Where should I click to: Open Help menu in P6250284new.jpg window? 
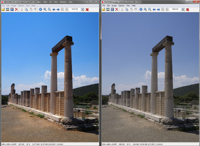[x=133, y=6]
